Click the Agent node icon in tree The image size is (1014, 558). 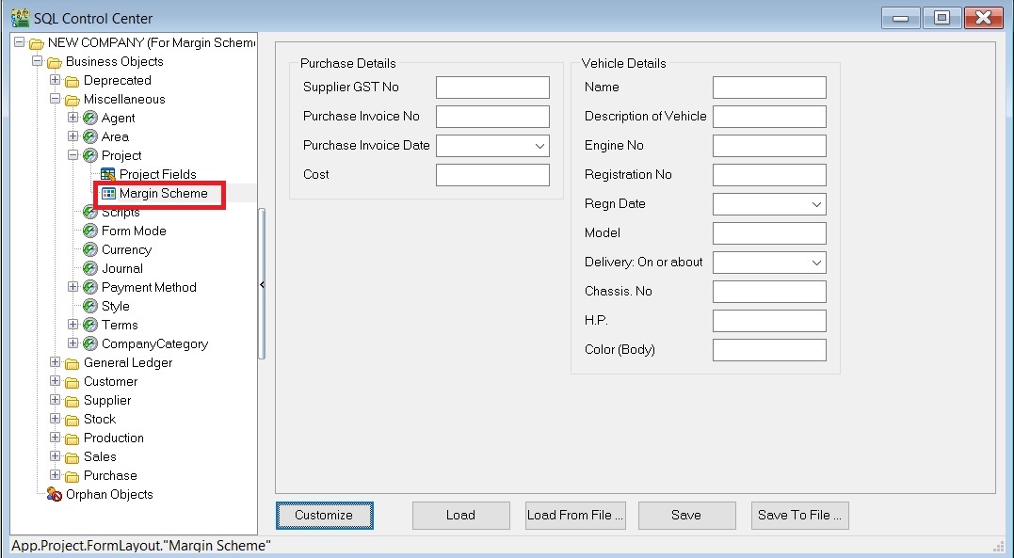(90, 118)
